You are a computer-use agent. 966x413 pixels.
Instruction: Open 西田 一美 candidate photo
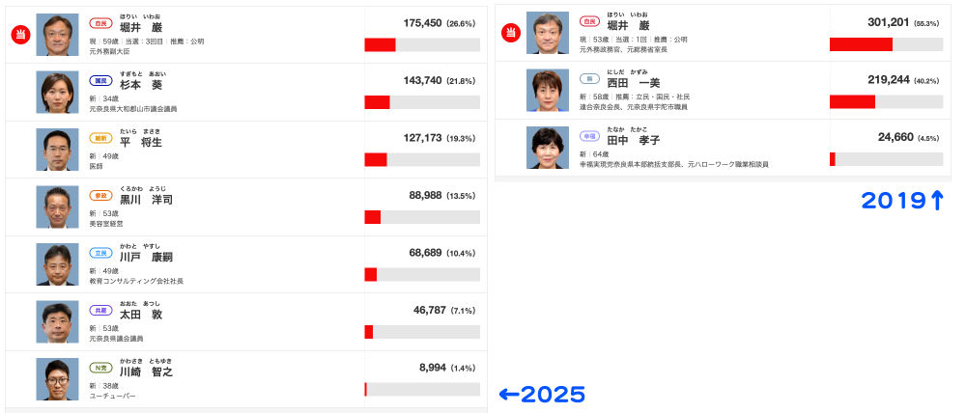coord(548,91)
